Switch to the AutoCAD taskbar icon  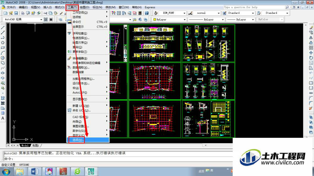point(90,171)
